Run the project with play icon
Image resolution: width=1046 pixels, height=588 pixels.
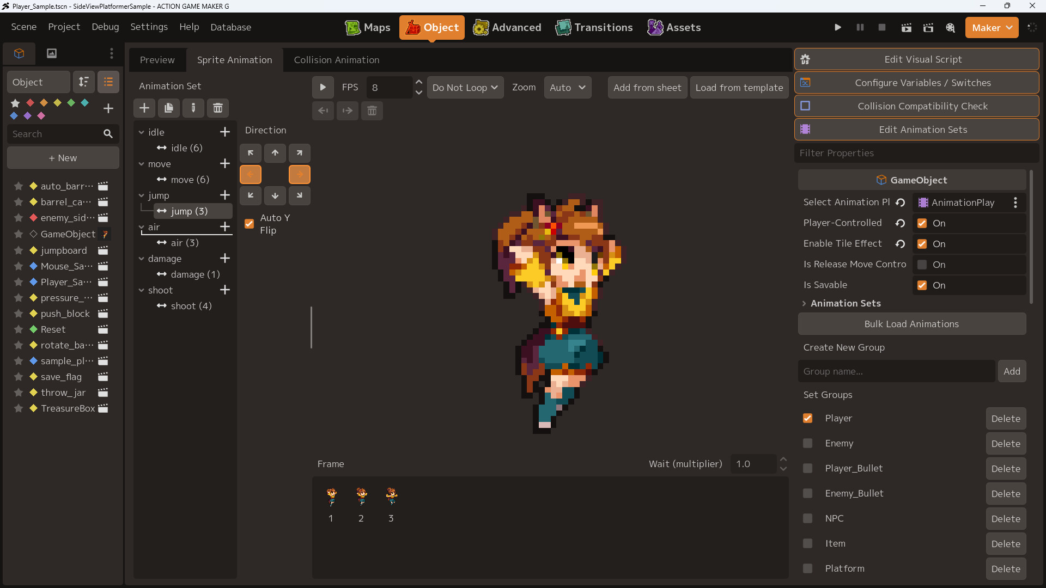click(x=838, y=27)
